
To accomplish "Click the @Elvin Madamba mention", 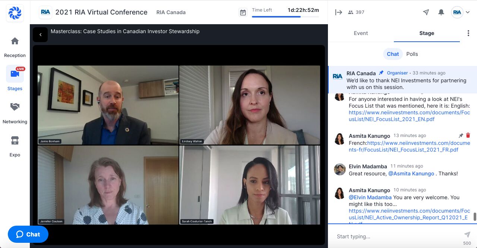I will pos(370,197).
